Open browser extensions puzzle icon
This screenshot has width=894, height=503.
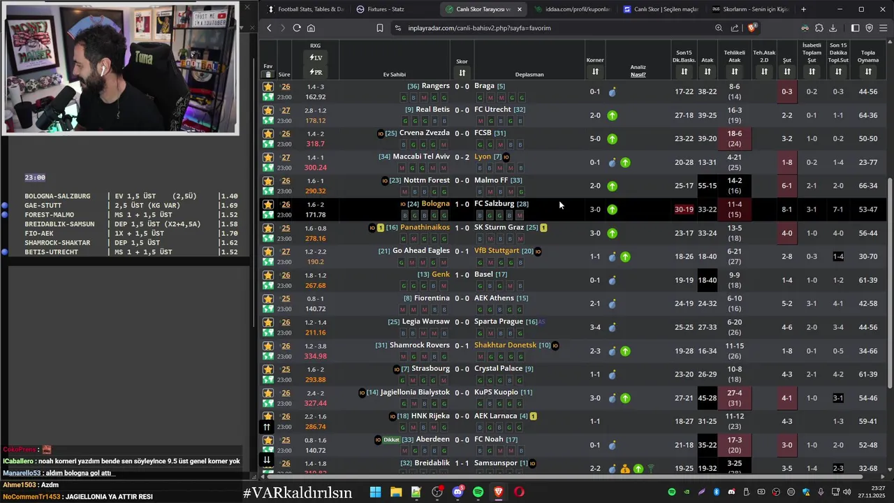[819, 28]
